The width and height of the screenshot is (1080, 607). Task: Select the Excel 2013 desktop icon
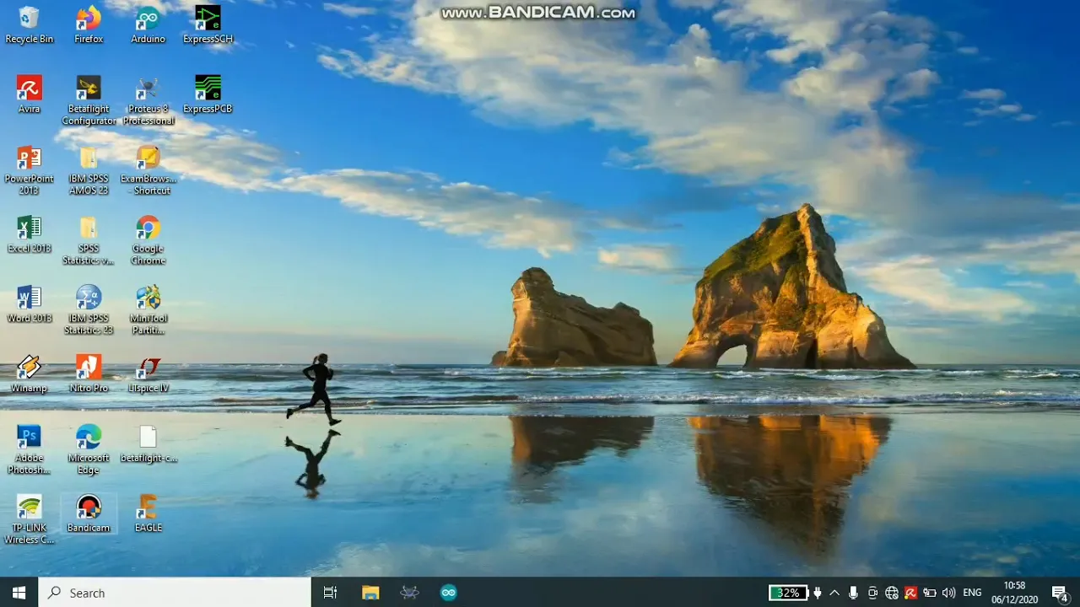(x=29, y=234)
